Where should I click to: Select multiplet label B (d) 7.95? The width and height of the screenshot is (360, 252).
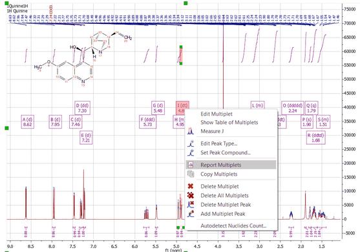[x=56, y=122]
